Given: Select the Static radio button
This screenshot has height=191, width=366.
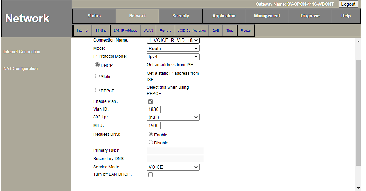Looking at the screenshot, I should point(97,76).
